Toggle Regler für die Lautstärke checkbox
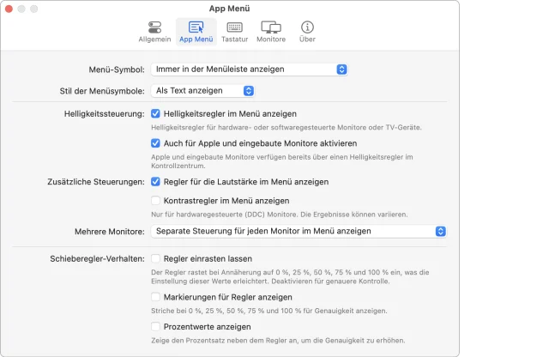The width and height of the screenshot is (549, 357). pyautogui.click(x=156, y=182)
